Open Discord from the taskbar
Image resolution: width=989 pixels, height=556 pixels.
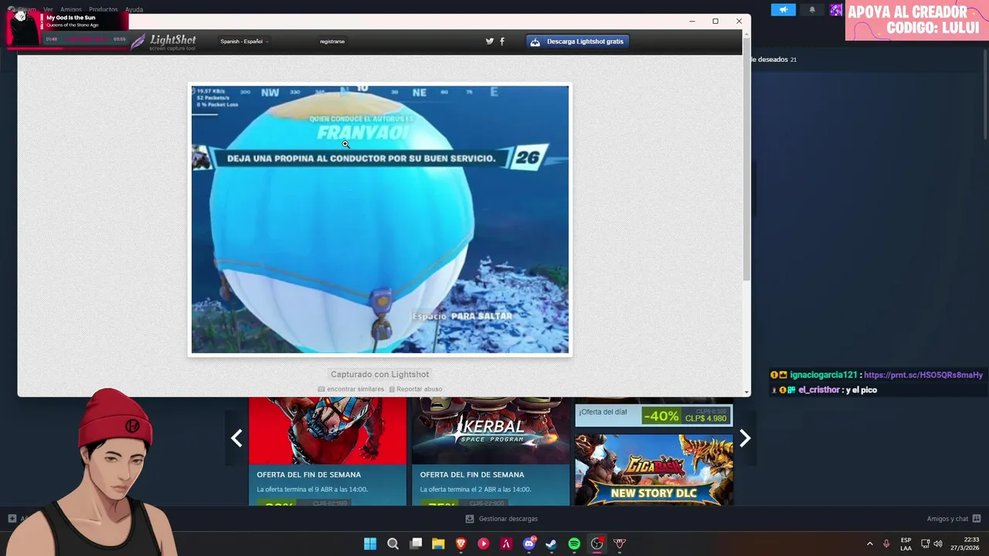tap(529, 544)
